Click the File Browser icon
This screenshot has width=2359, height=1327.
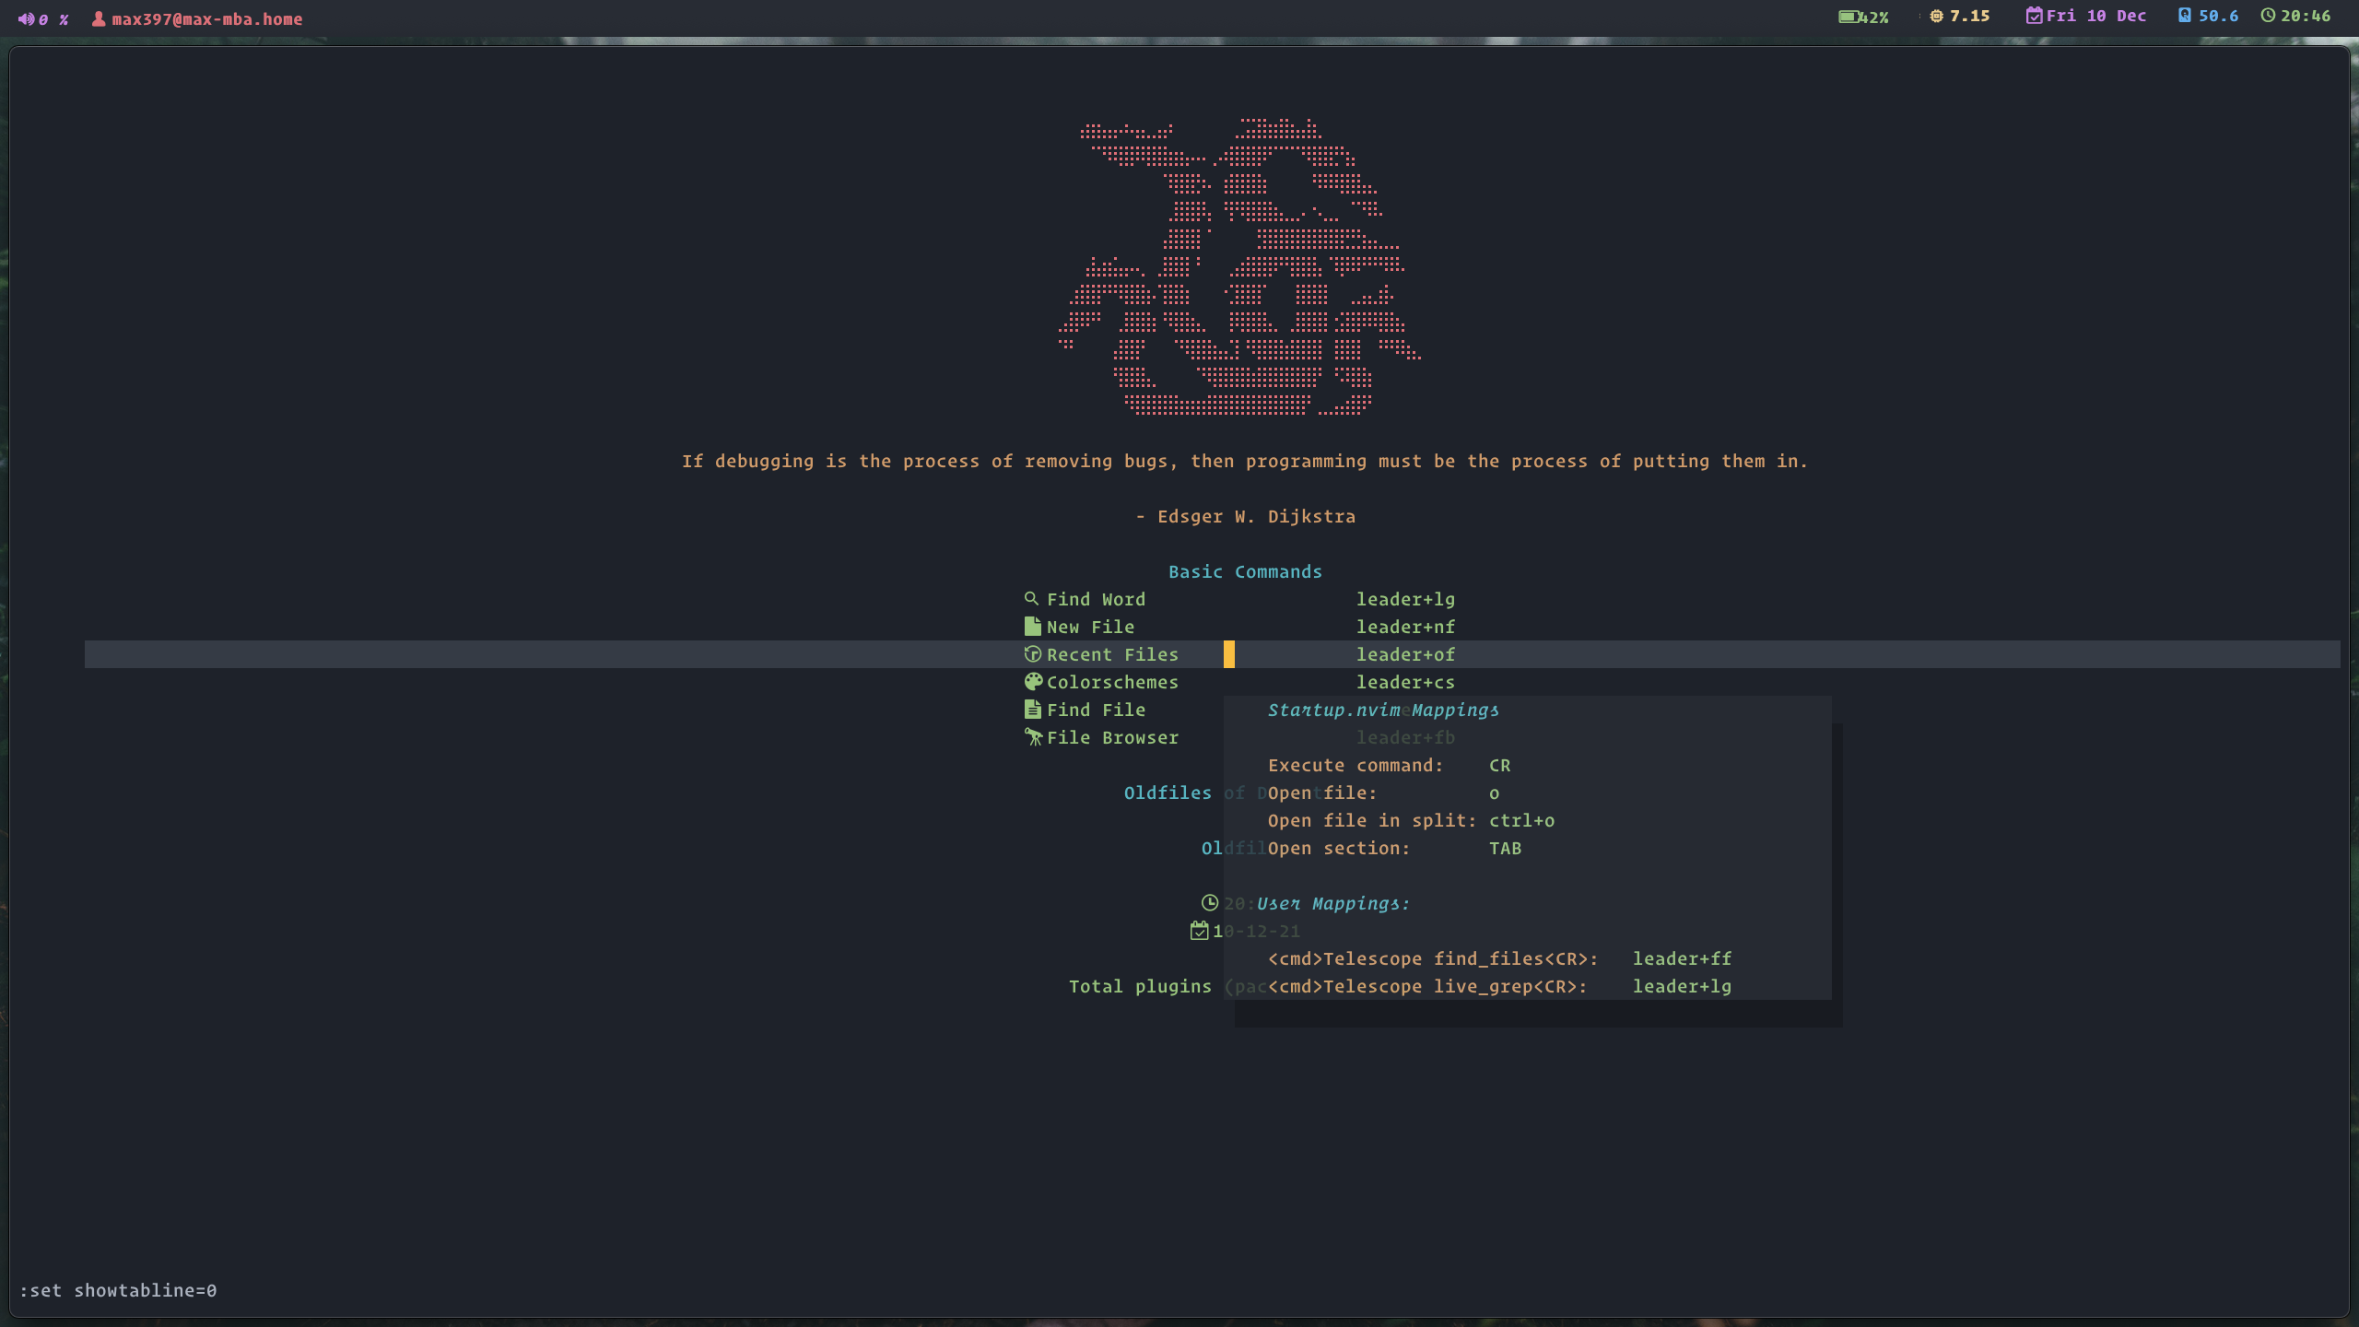tap(1030, 737)
